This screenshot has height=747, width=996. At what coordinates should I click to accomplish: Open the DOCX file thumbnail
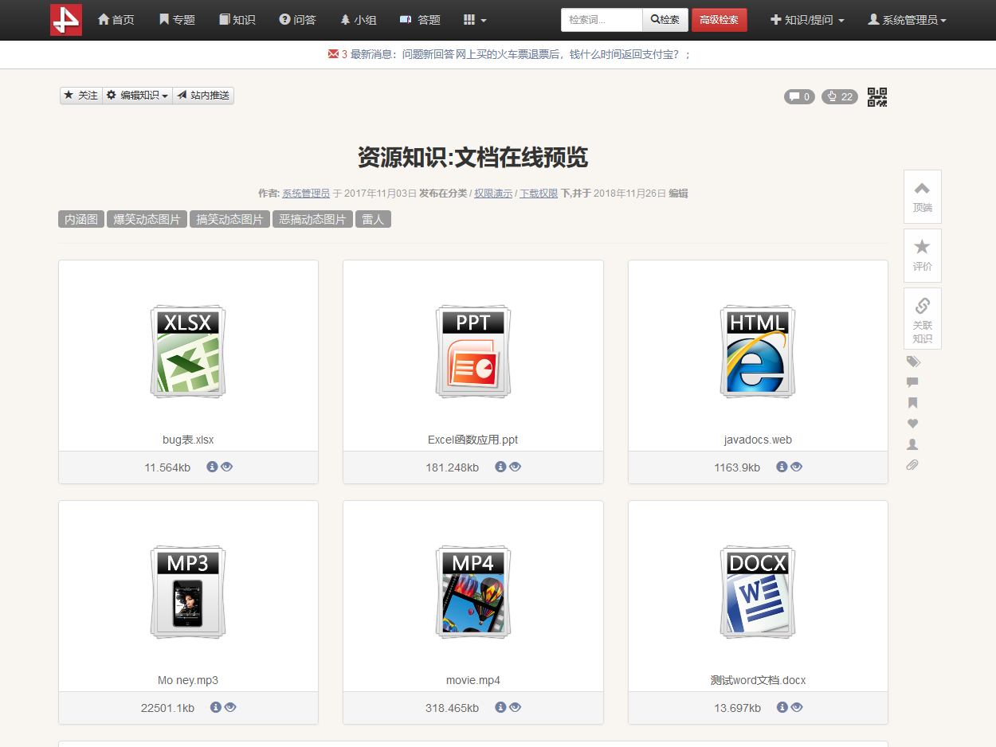tap(758, 592)
